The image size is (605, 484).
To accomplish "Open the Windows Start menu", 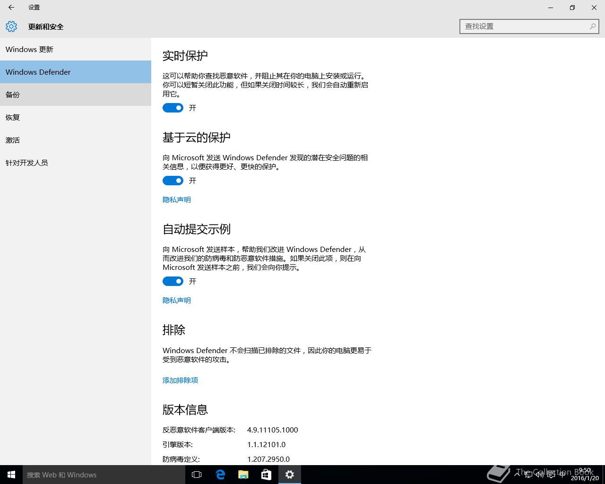I will [x=11, y=475].
